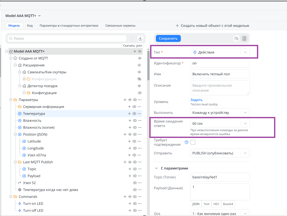
Task: Open three-dots menu for Влажность row
Action: click(x=140, y=121)
